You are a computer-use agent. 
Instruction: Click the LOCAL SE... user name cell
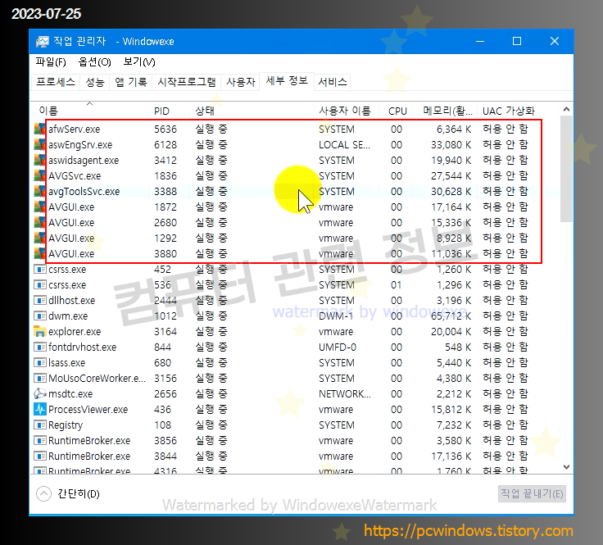point(344,144)
